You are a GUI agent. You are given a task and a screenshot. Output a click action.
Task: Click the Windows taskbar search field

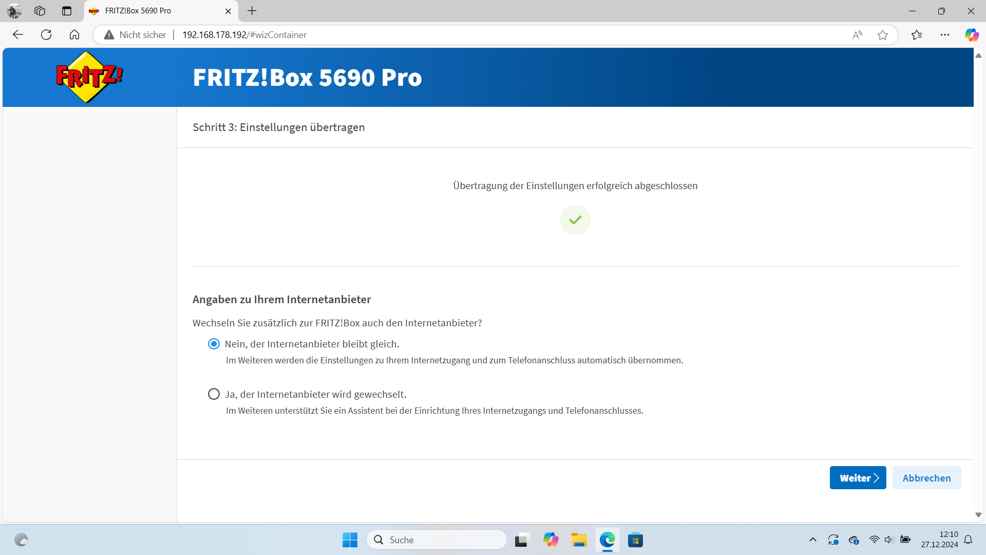(x=437, y=540)
